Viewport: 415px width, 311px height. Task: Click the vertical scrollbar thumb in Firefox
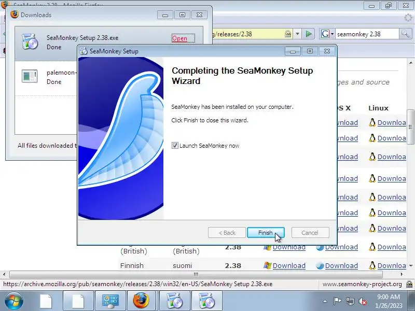click(411, 127)
